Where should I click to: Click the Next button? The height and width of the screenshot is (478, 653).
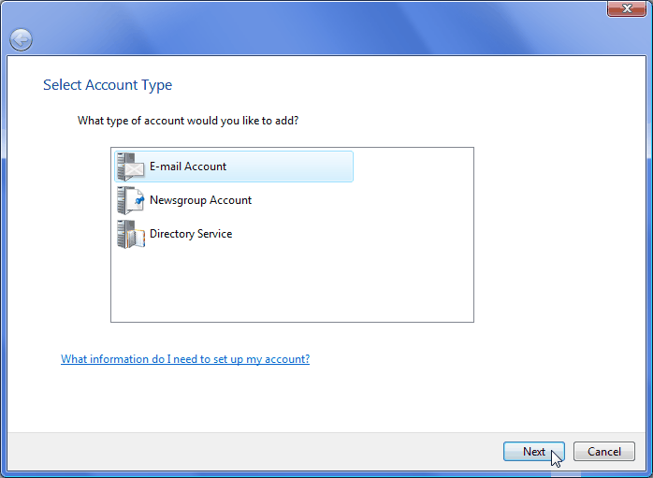coord(534,452)
